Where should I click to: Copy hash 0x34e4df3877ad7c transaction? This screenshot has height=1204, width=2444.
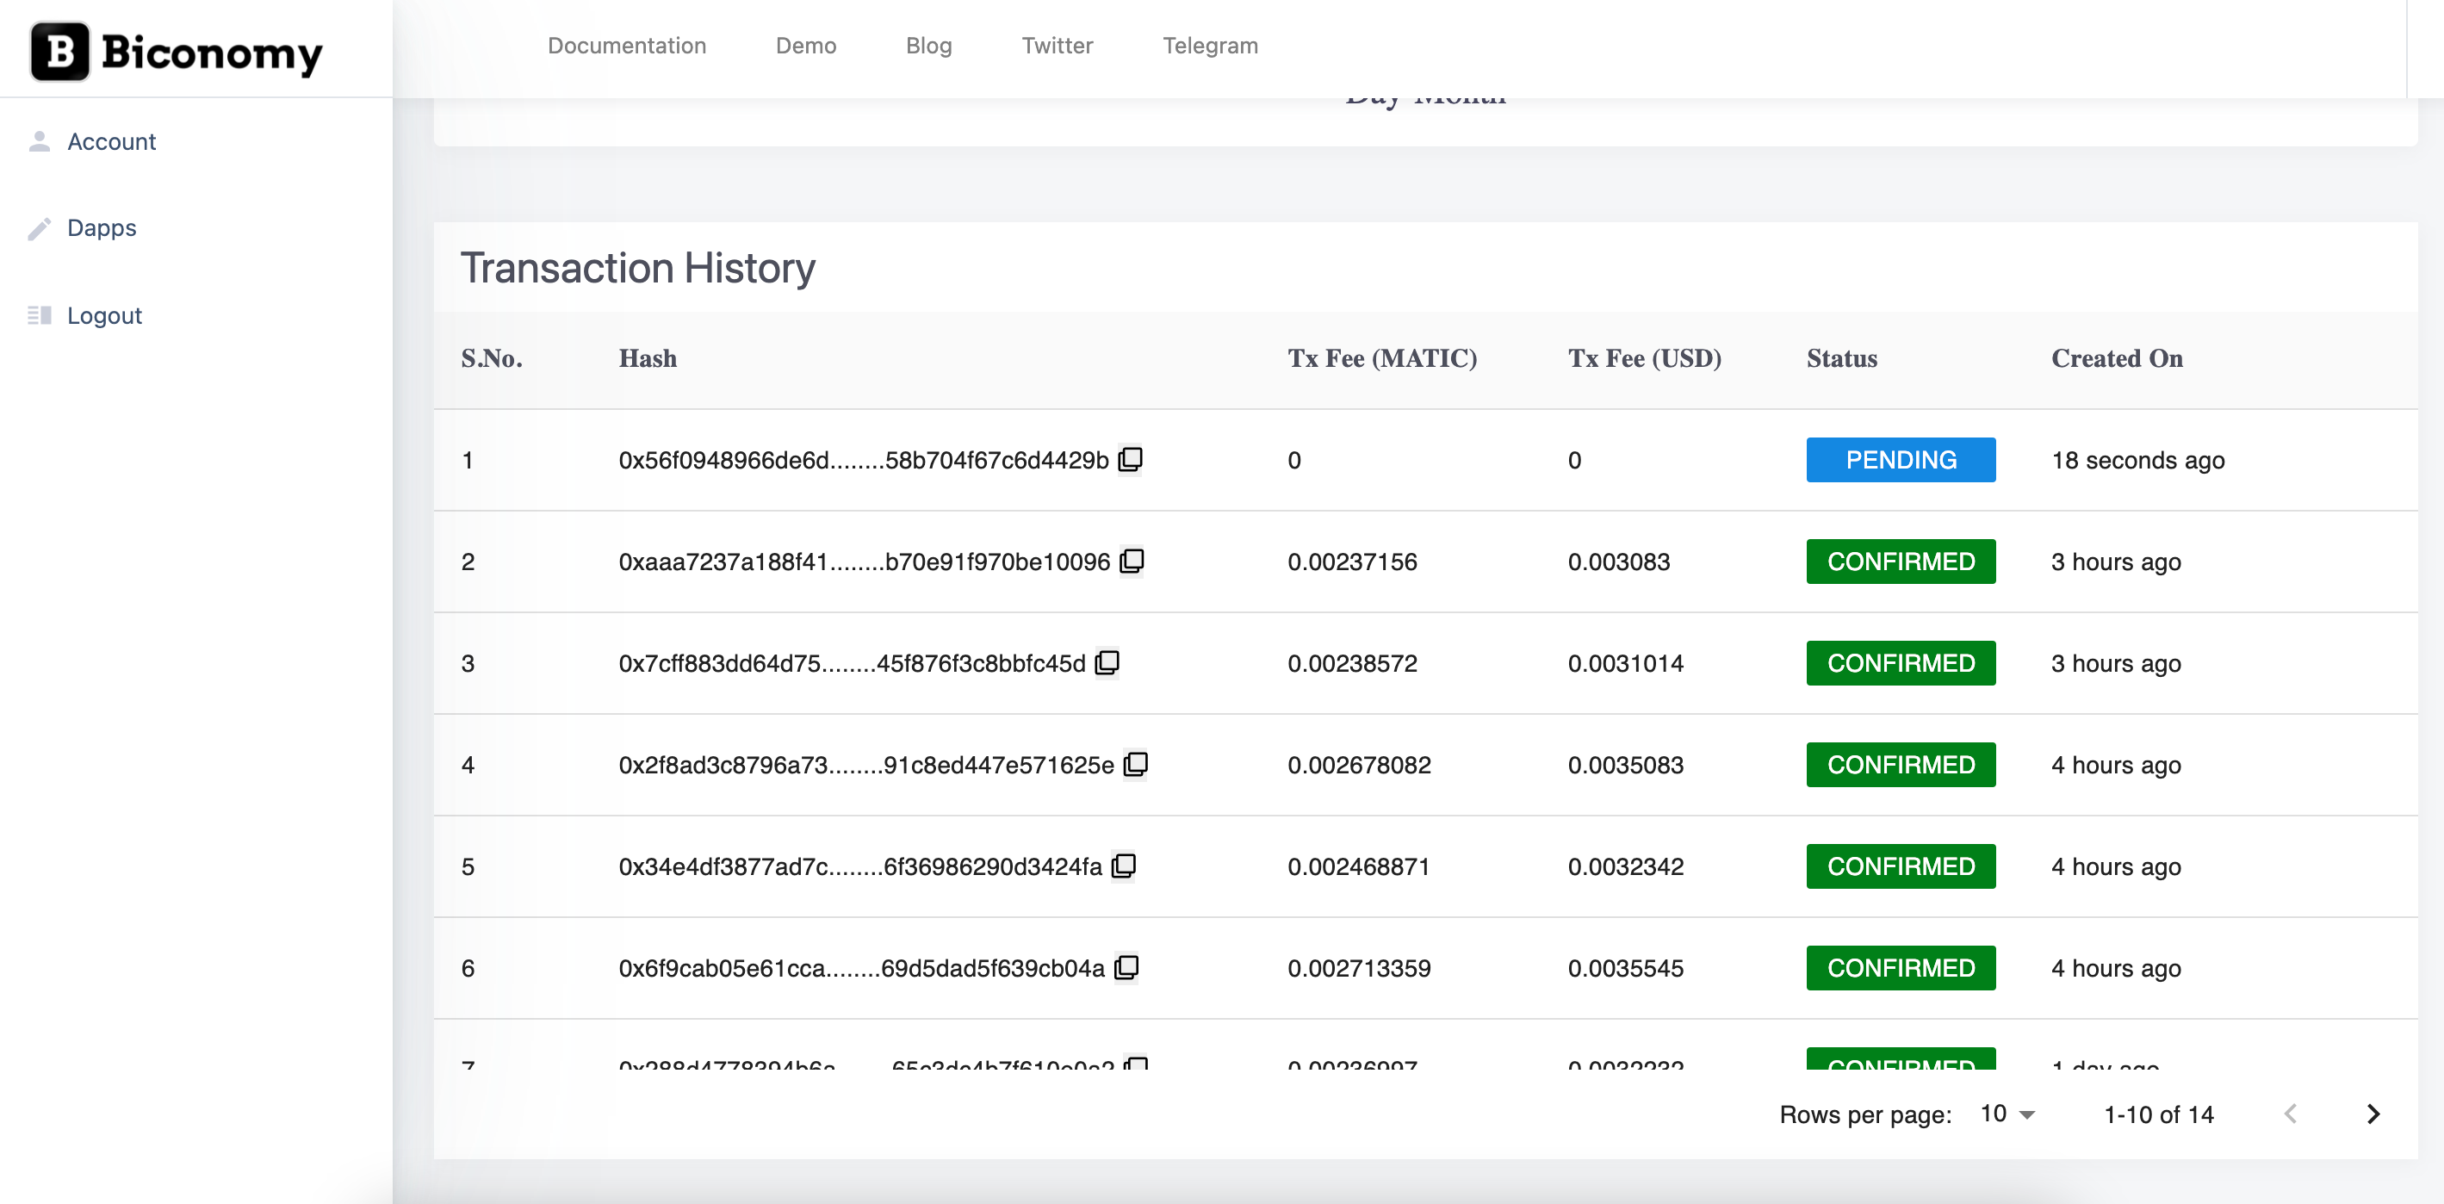click(x=1123, y=866)
